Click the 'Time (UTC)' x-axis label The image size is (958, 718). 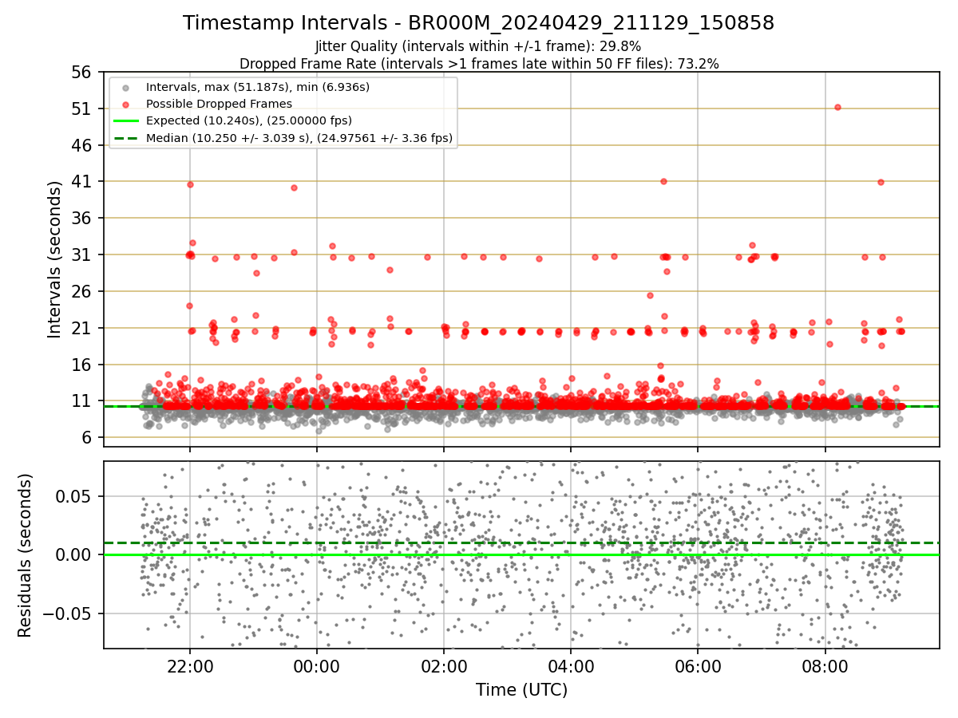pyautogui.click(x=521, y=690)
